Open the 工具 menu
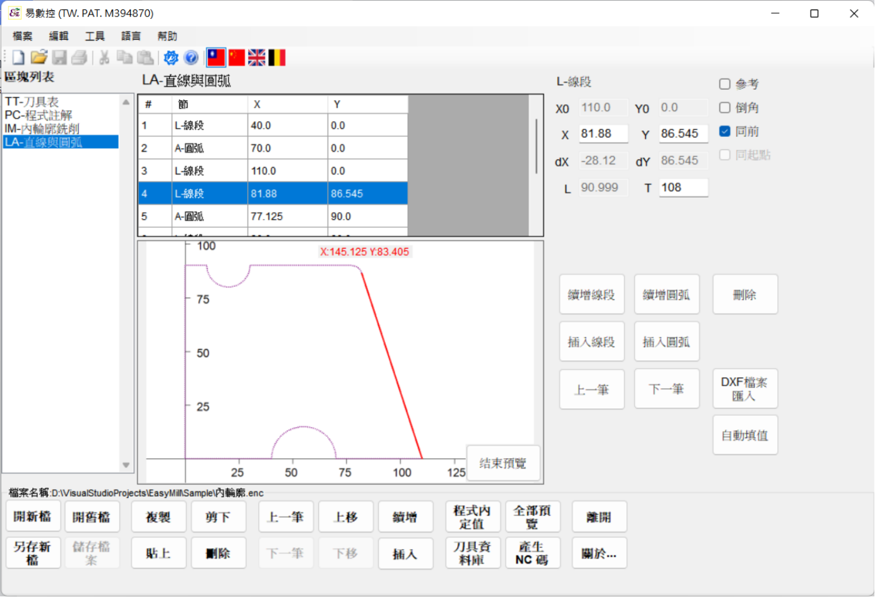This screenshot has width=875, height=597. pos(95,37)
